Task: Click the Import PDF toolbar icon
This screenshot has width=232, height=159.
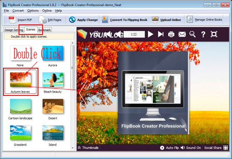Action: pos(12,20)
